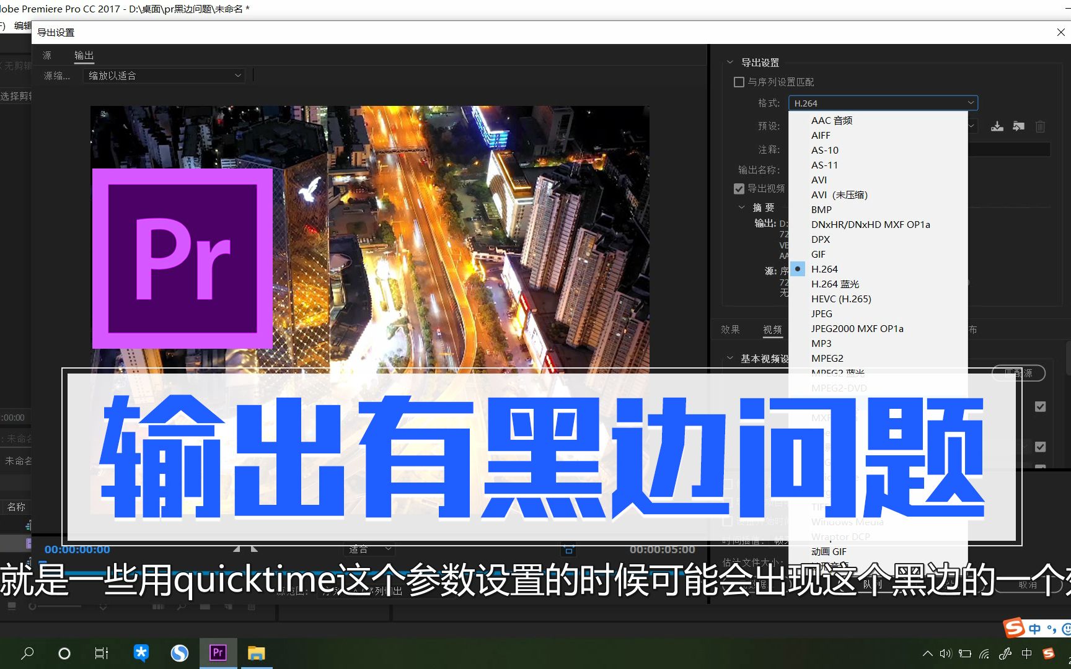Enable 与序列设置匹配 checkbox

(739, 82)
